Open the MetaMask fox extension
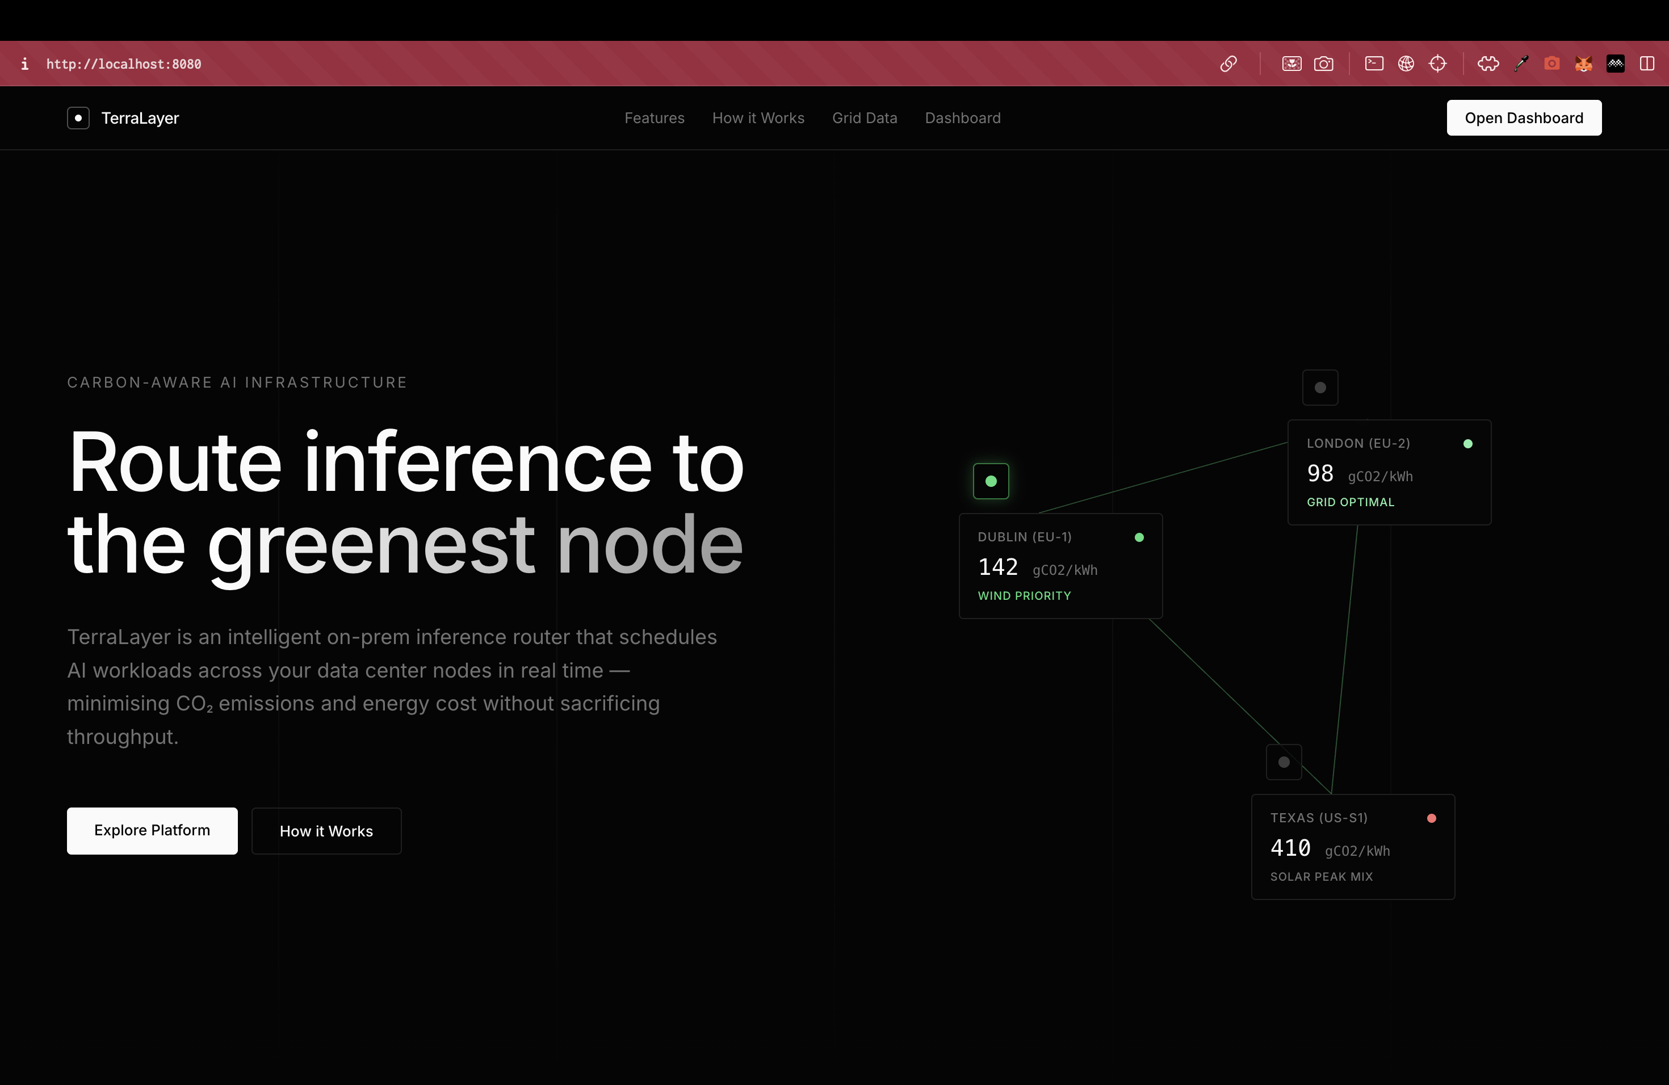 (1583, 64)
